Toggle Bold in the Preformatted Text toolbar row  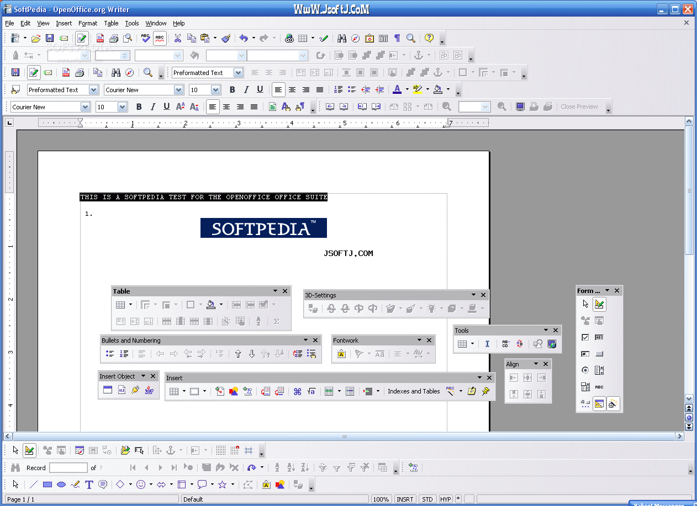tap(232, 90)
